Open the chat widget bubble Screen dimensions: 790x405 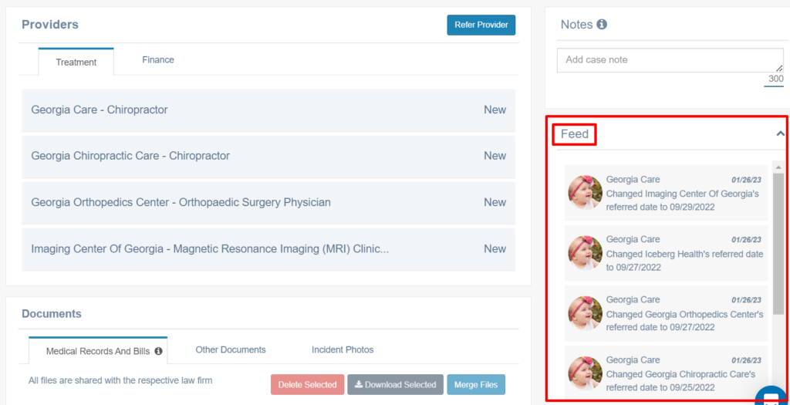771,397
